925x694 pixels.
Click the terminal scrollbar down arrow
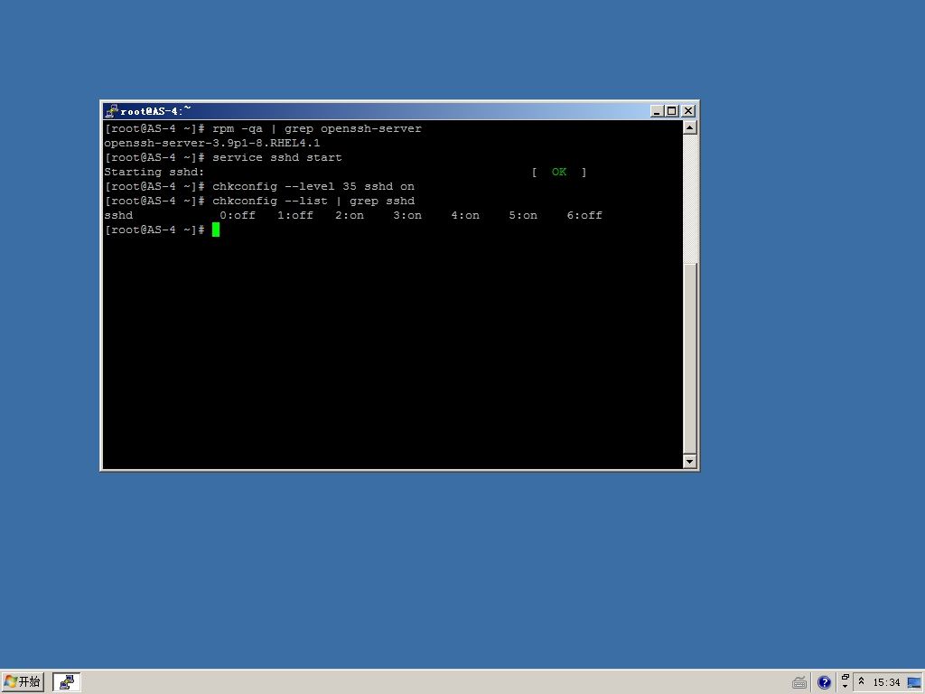pyautogui.click(x=689, y=462)
